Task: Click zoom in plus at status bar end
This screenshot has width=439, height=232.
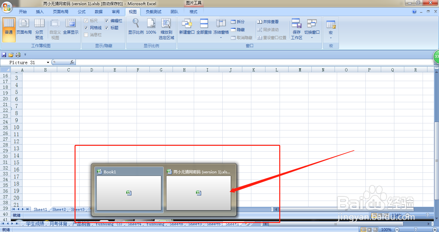Action: click(435, 229)
